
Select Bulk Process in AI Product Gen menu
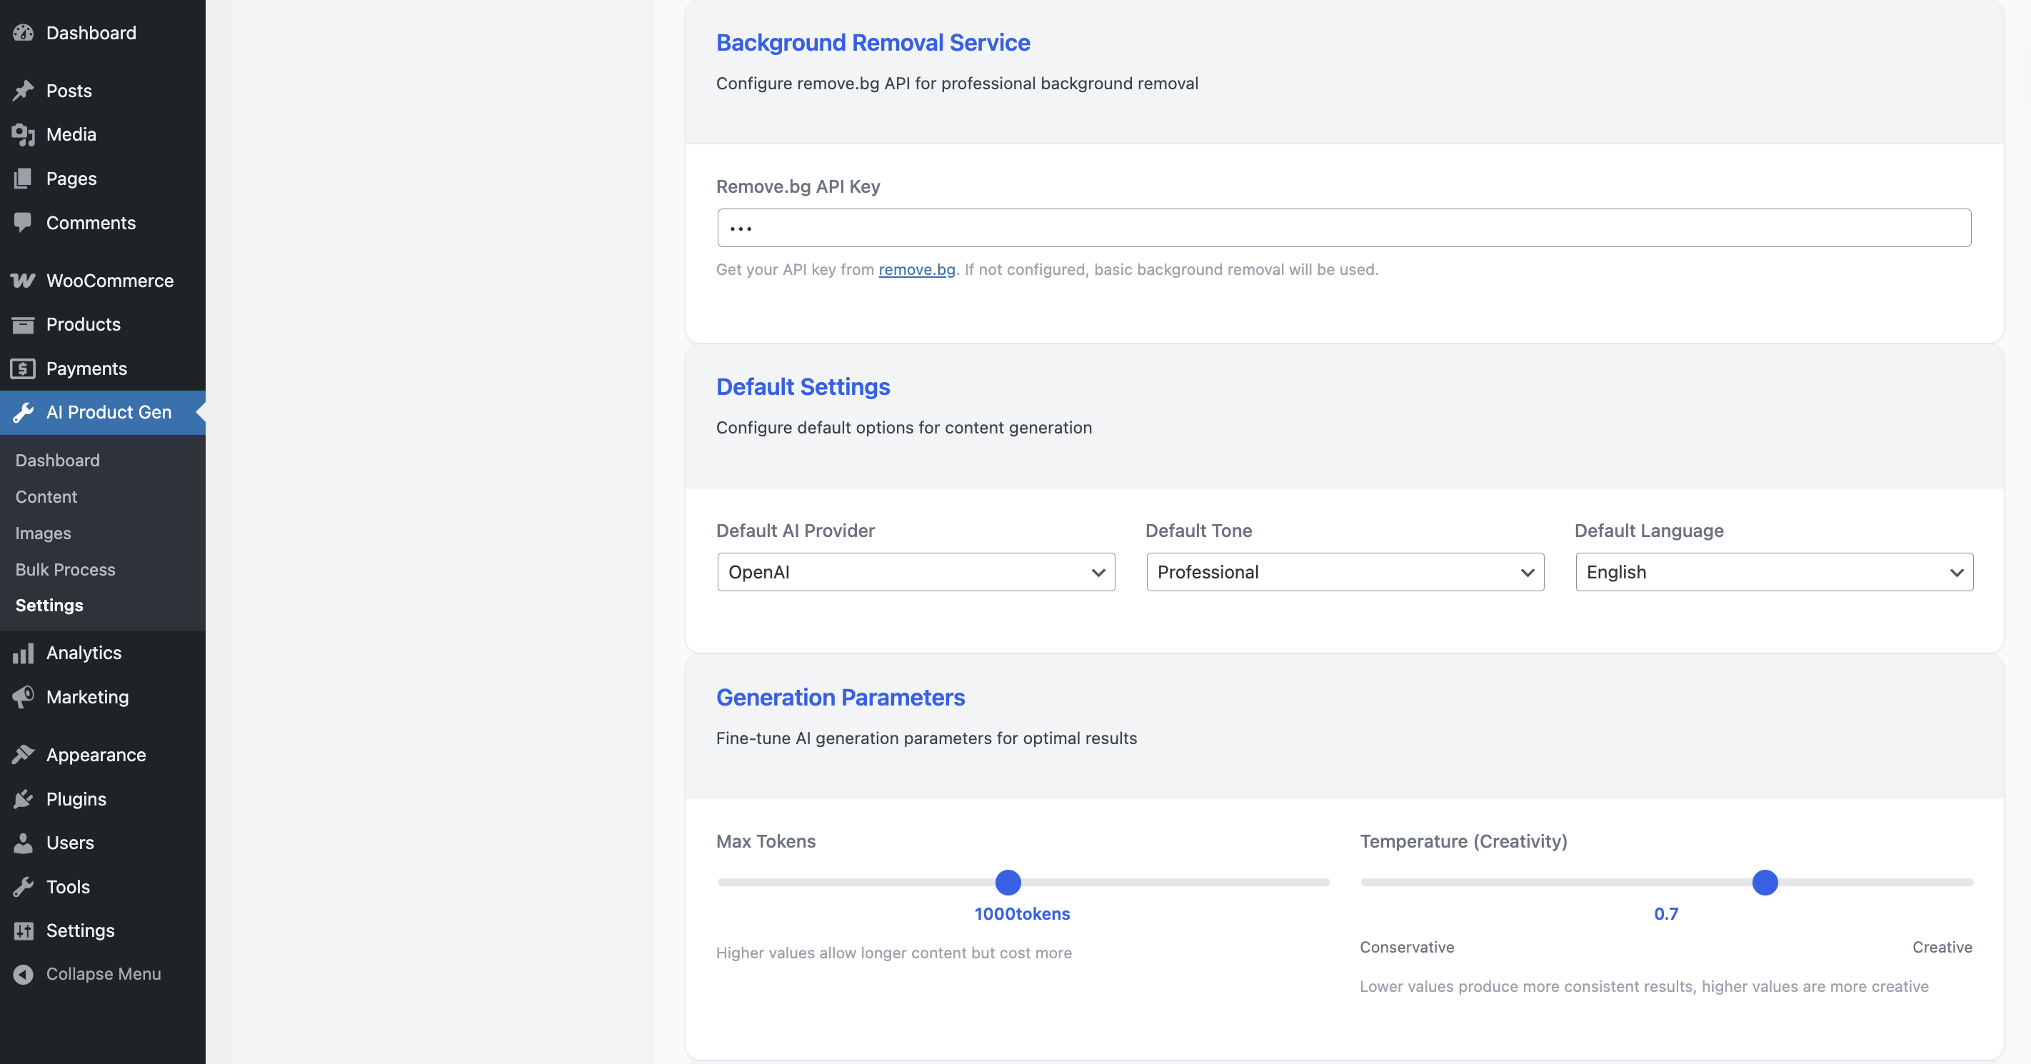tap(65, 569)
